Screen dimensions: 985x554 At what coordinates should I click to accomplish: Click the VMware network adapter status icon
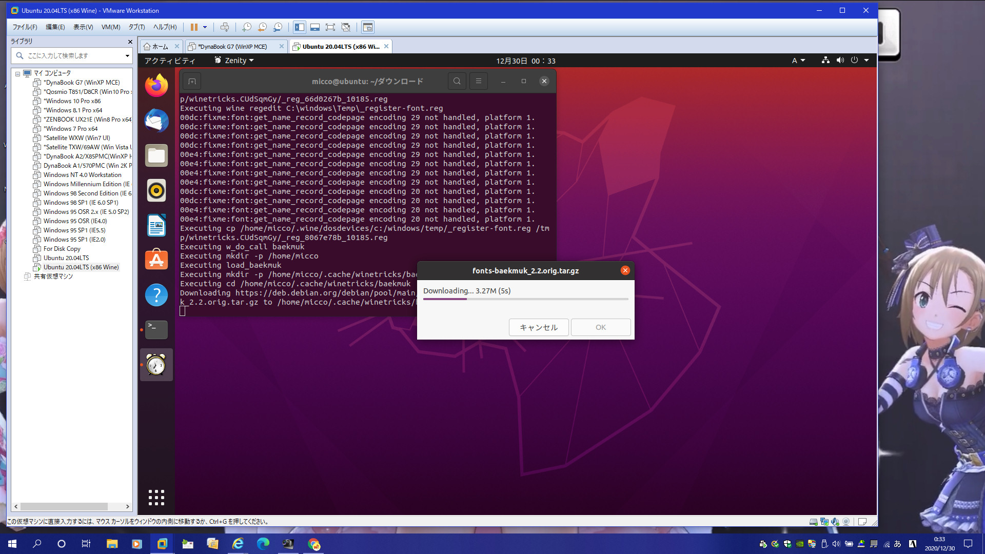click(824, 522)
